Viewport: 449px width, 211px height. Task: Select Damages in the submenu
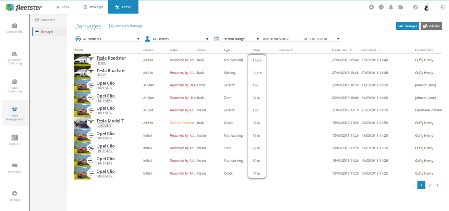(x=50, y=32)
